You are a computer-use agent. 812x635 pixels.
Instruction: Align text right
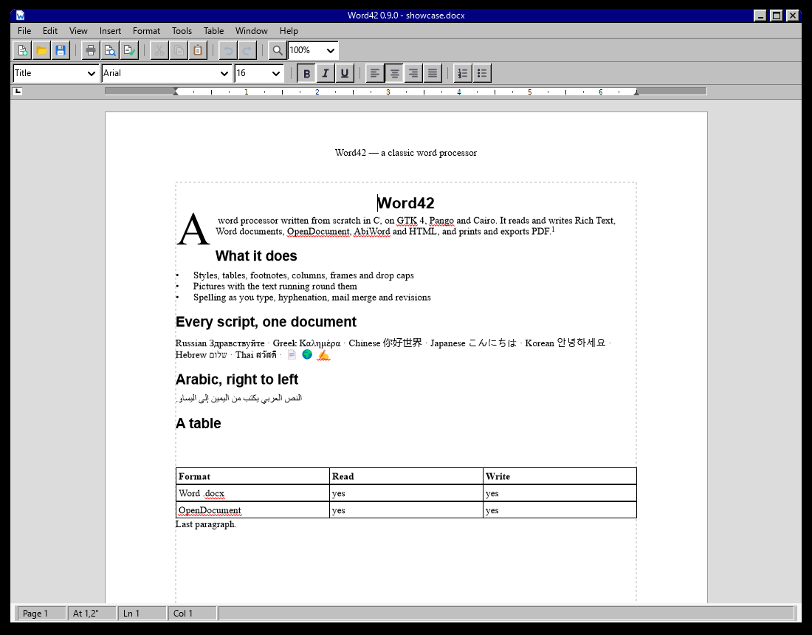pos(413,73)
